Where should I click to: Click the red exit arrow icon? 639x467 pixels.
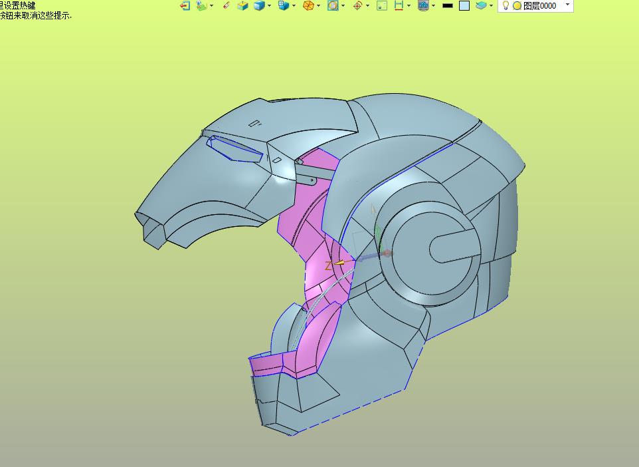pyautogui.click(x=185, y=6)
